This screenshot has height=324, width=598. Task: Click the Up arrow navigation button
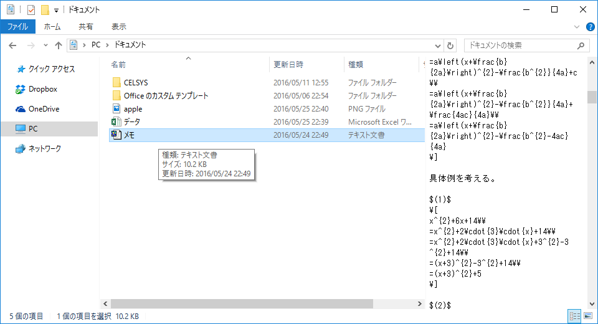[59, 45]
